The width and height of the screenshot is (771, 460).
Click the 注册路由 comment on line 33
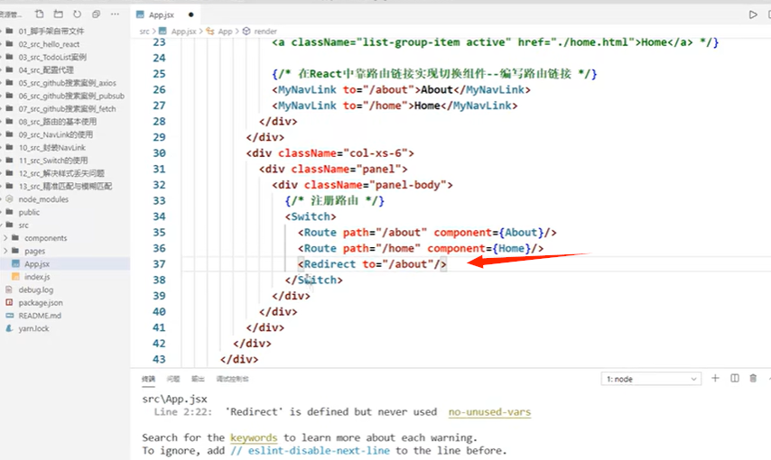[x=334, y=200]
